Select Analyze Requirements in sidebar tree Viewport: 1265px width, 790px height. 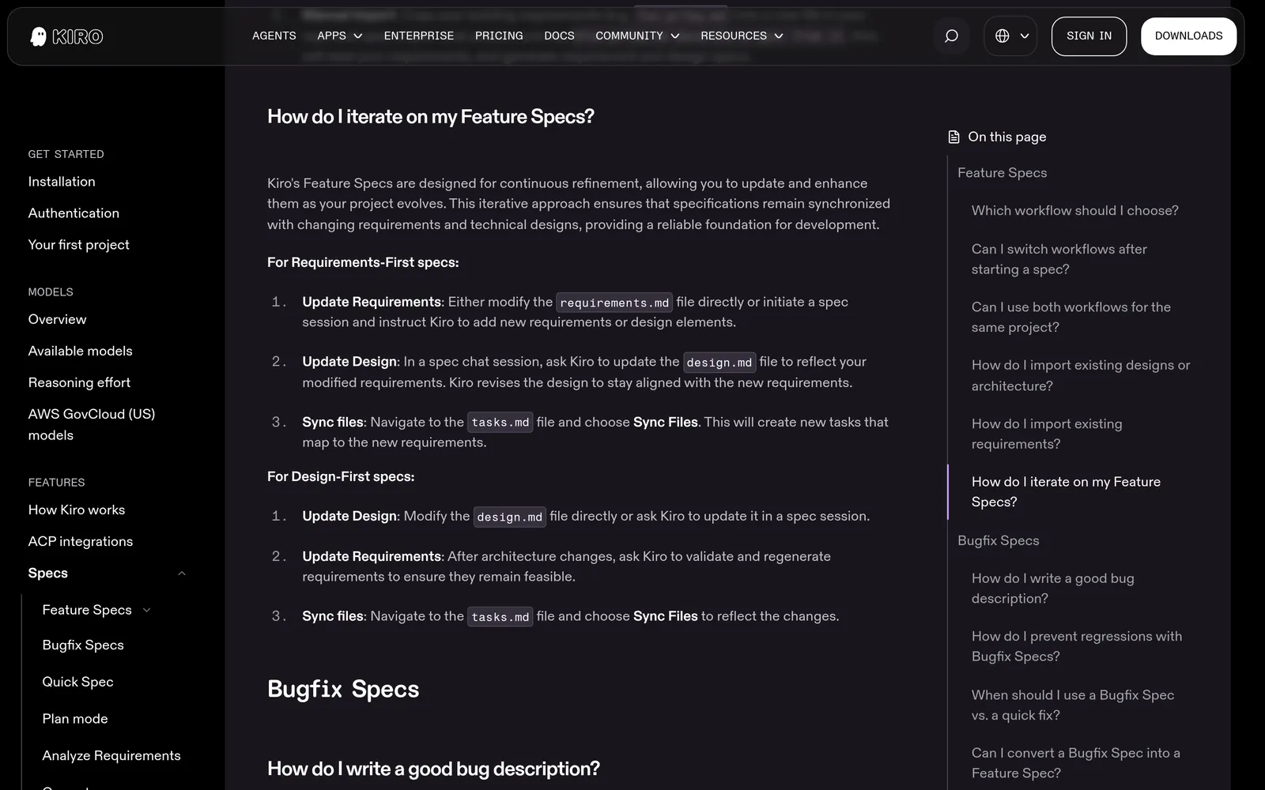[x=111, y=756]
